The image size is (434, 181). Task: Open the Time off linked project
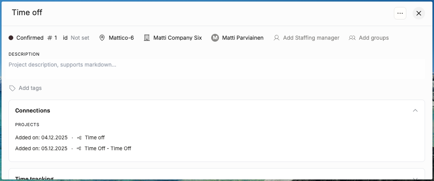(x=95, y=138)
